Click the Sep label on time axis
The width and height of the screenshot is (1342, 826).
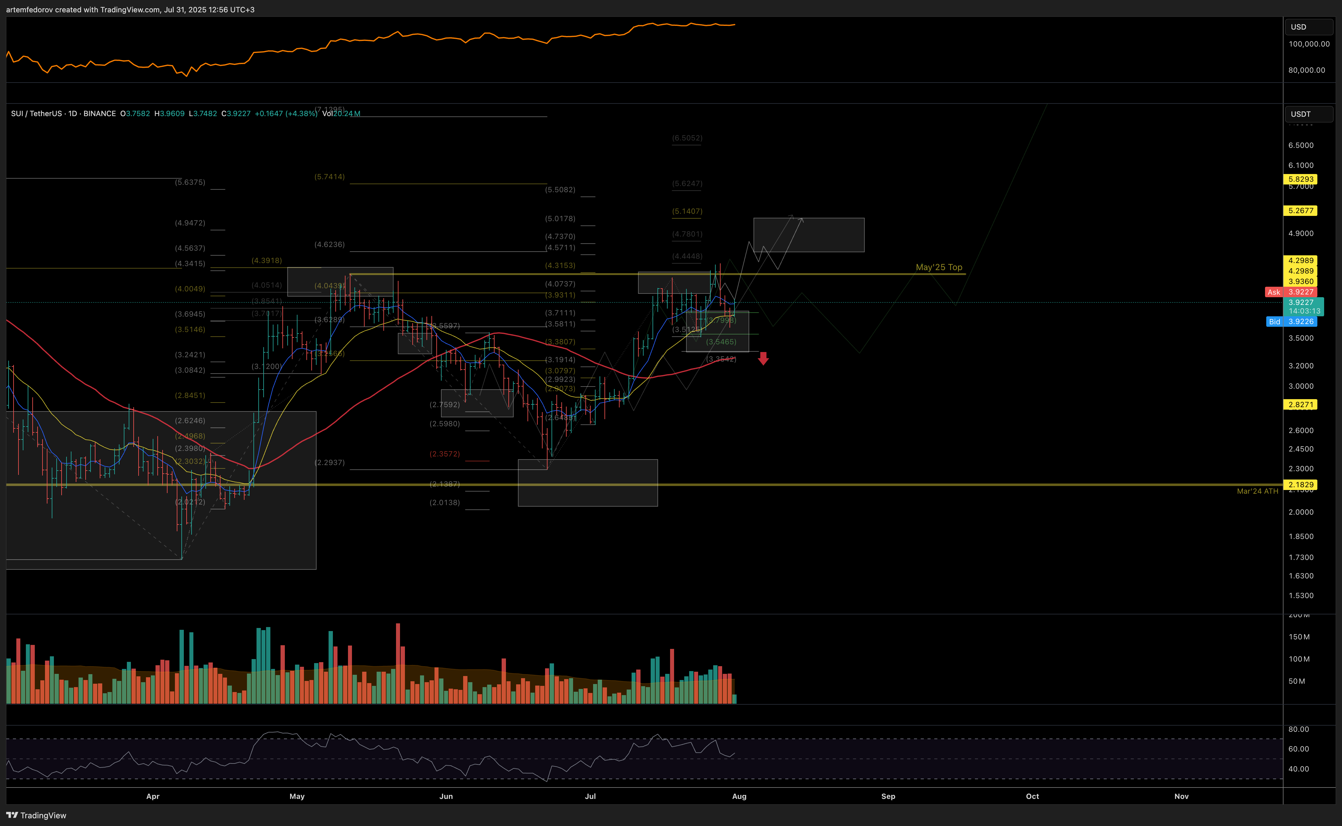point(889,796)
